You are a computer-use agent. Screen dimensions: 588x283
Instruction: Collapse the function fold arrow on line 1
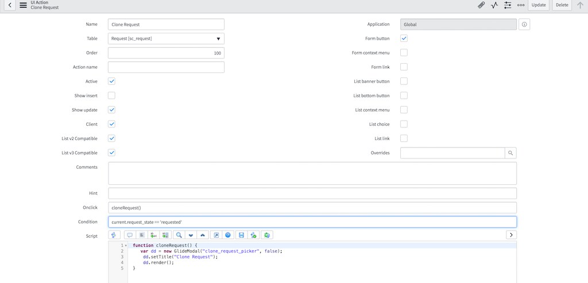126,246
